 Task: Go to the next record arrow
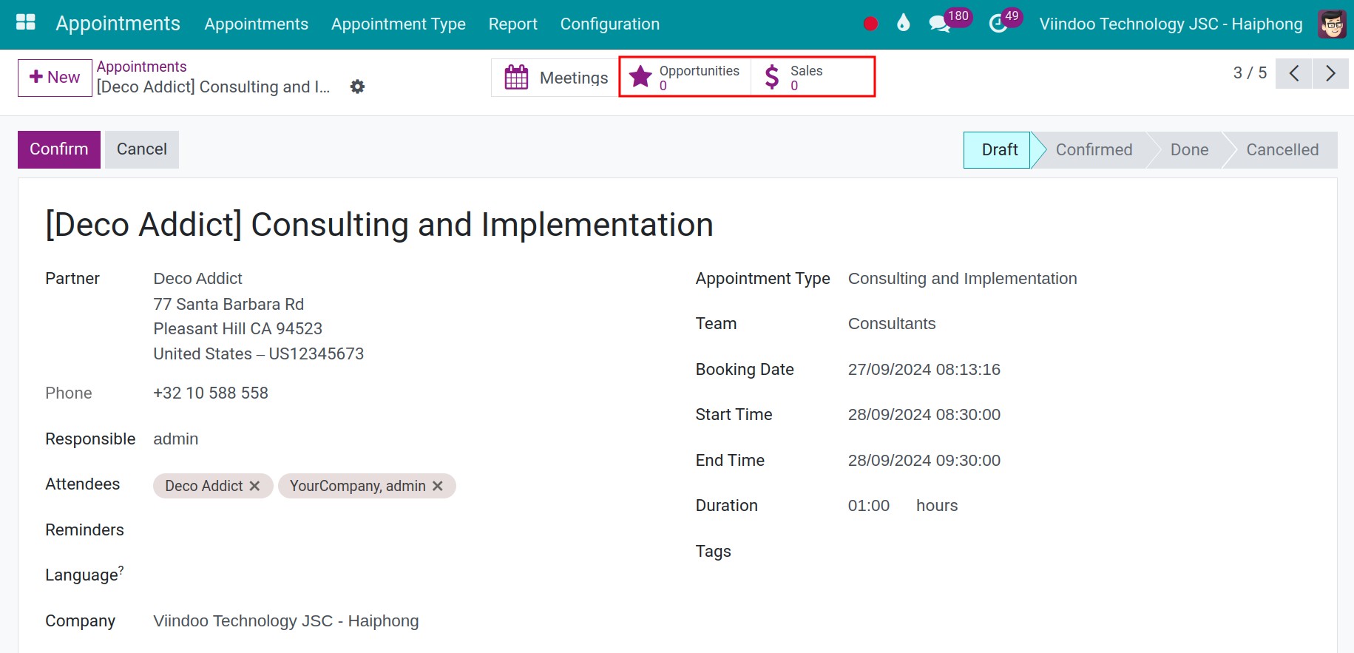coord(1330,73)
